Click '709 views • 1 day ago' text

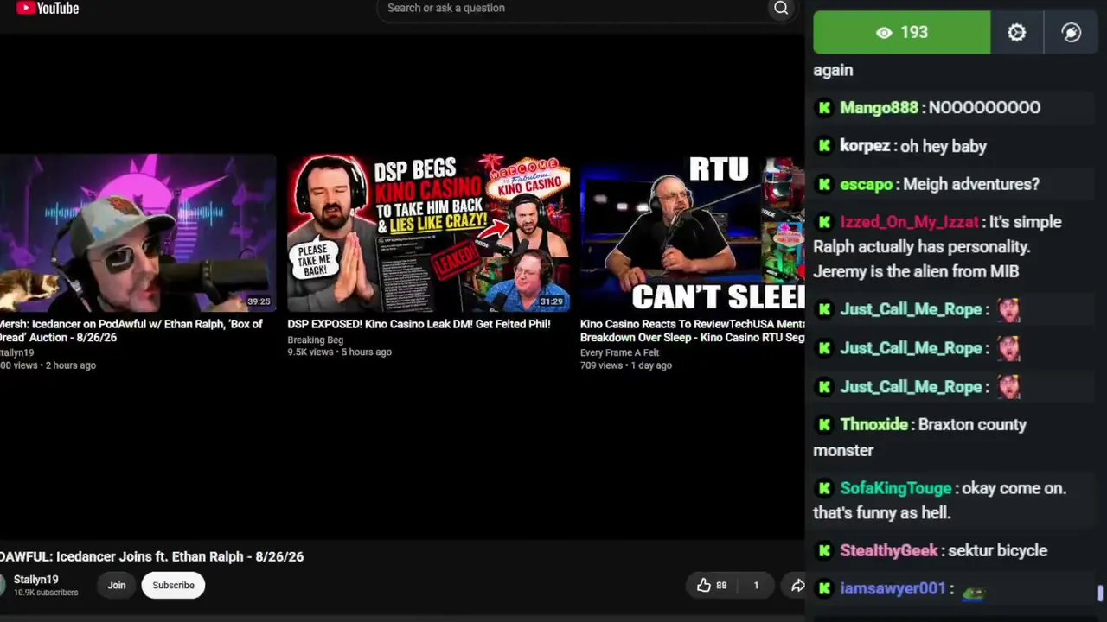tap(626, 365)
